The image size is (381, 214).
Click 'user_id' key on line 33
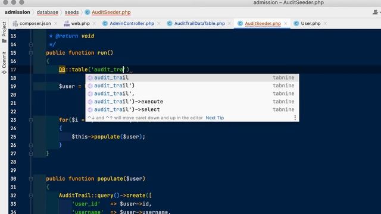[x=86, y=204]
